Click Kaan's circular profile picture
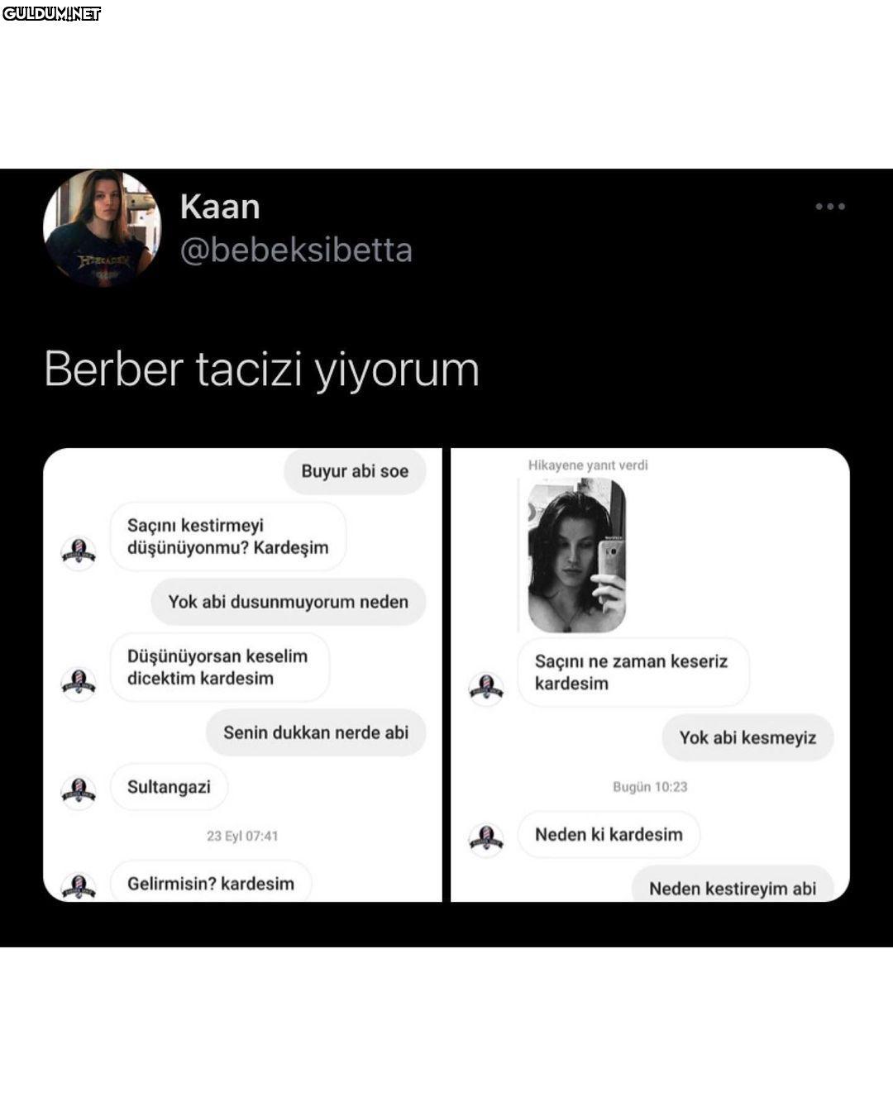The image size is (893, 1116). (103, 228)
